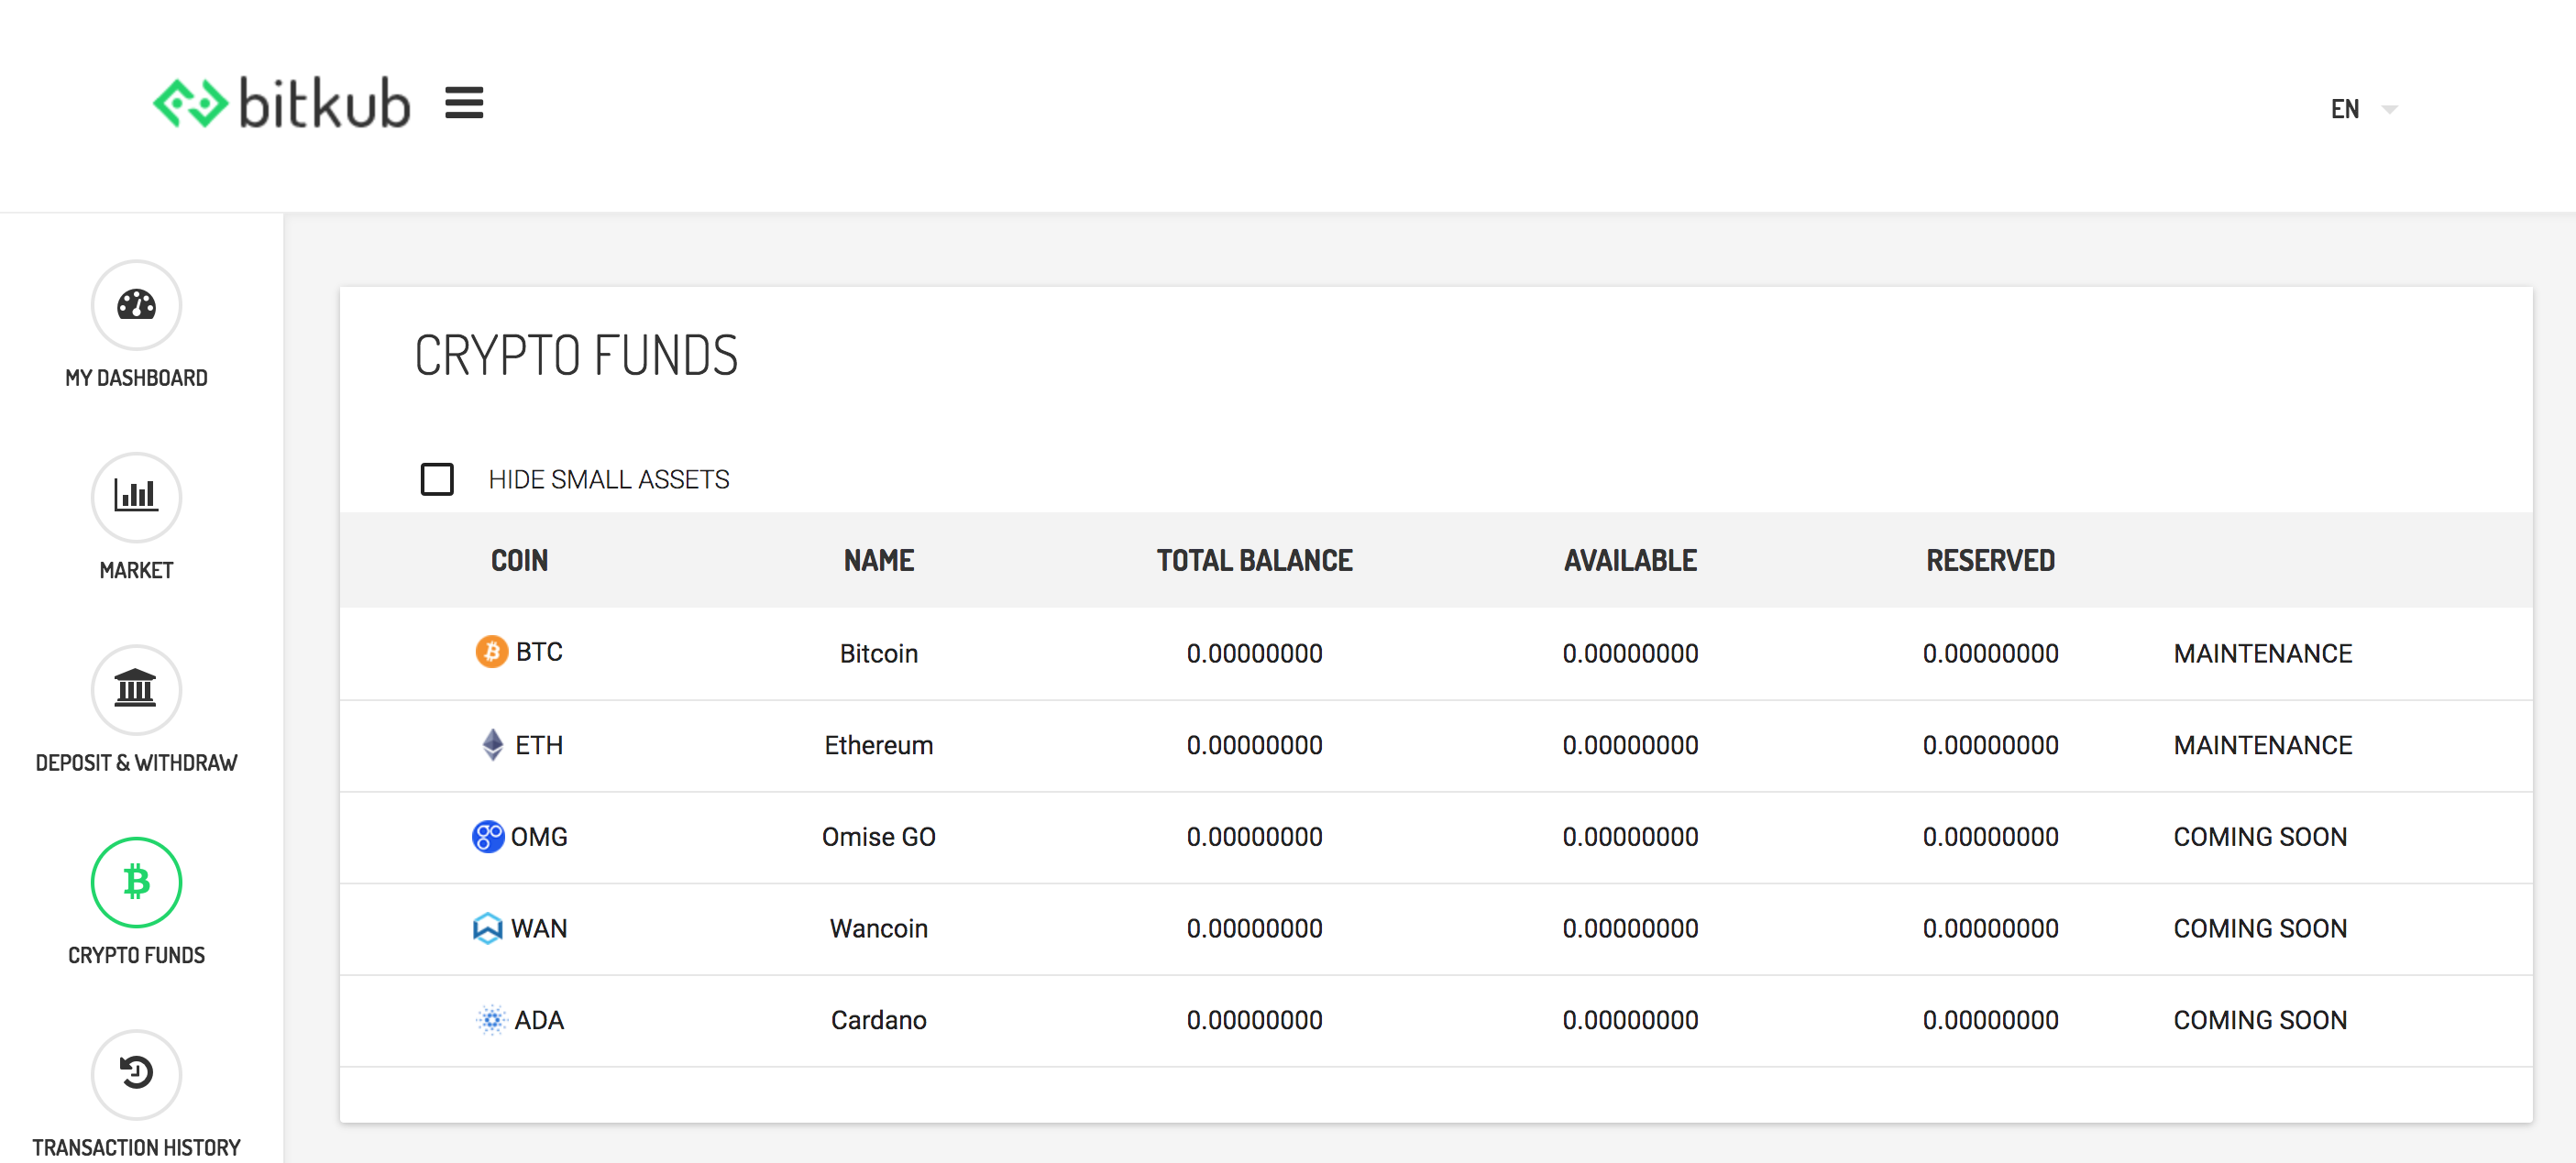Enable Hide Small Assets checkbox
This screenshot has height=1163, width=2576.
[x=437, y=479]
